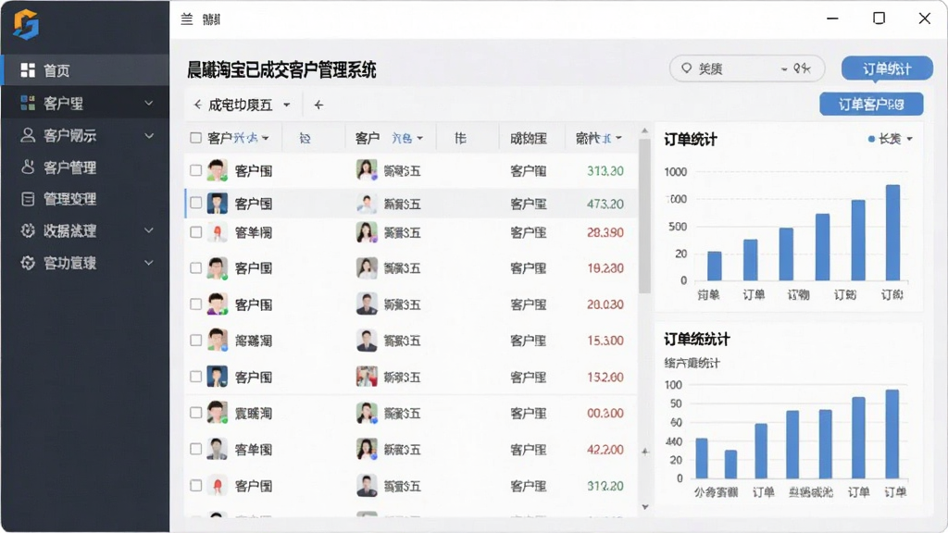Tick the select-all checkbox in the table header

click(195, 138)
